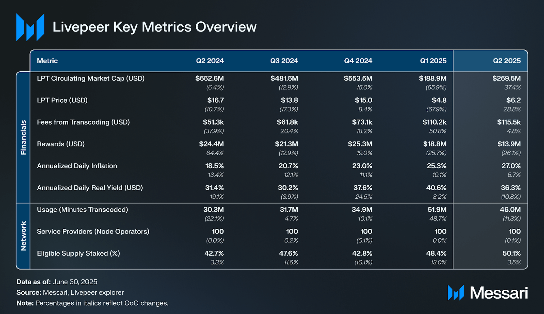544x314 pixels.
Task: Click the '$16.7' LPT price value
Action: pyautogui.click(x=215, y=100)
